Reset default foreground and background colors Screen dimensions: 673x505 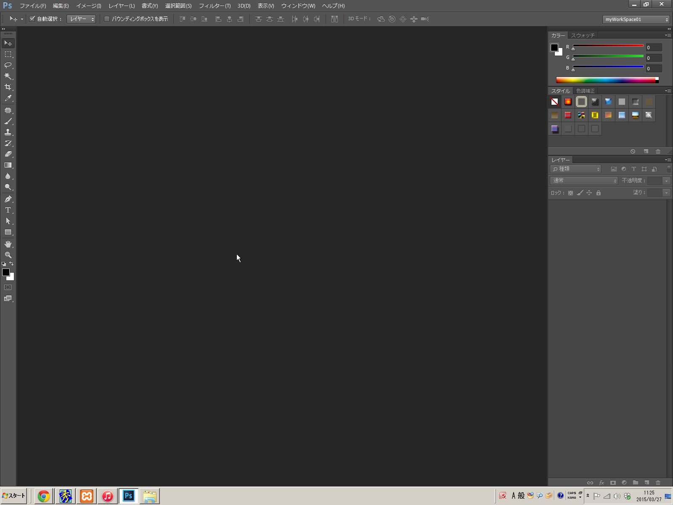click(x=4, y=264)
